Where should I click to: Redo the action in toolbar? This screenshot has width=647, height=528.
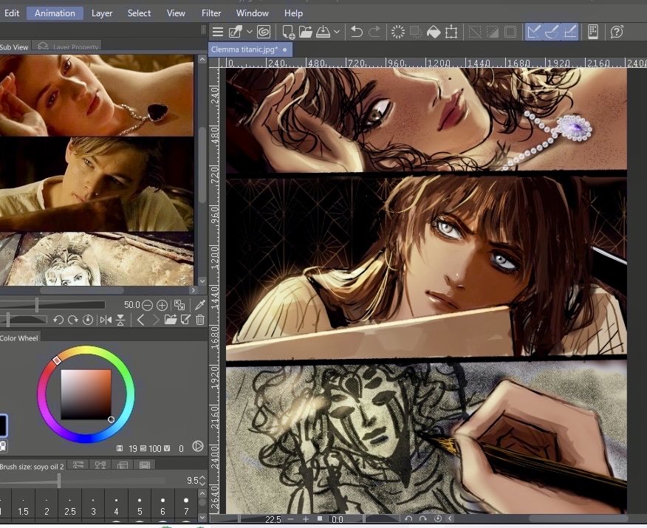click(x=374, y=32)
